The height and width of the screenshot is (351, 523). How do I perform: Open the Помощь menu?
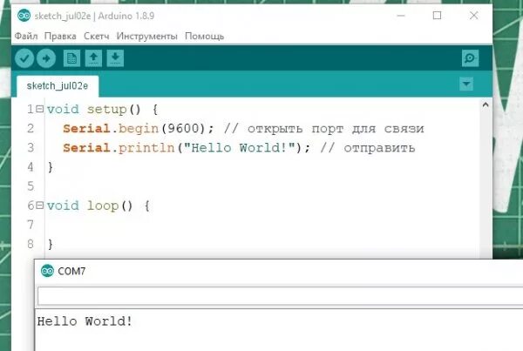pyautogui.click(x=205, y=36)
